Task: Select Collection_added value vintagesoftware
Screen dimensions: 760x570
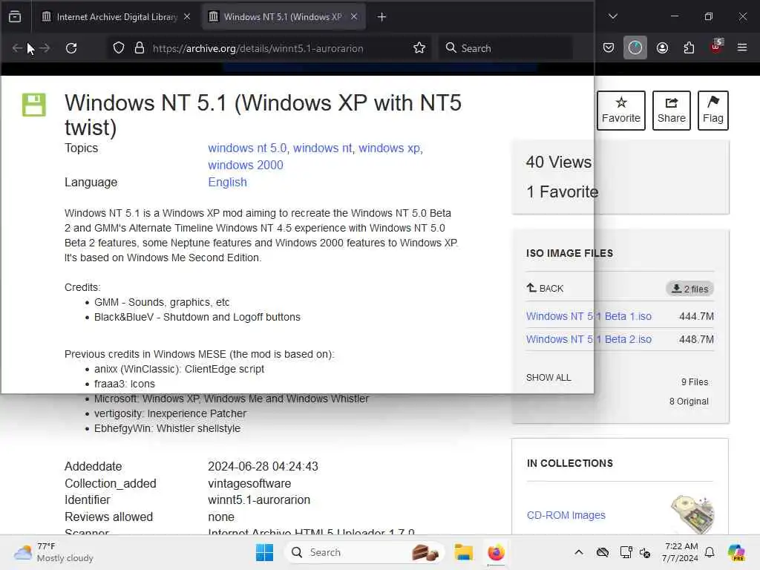Action: click(249, 483)
